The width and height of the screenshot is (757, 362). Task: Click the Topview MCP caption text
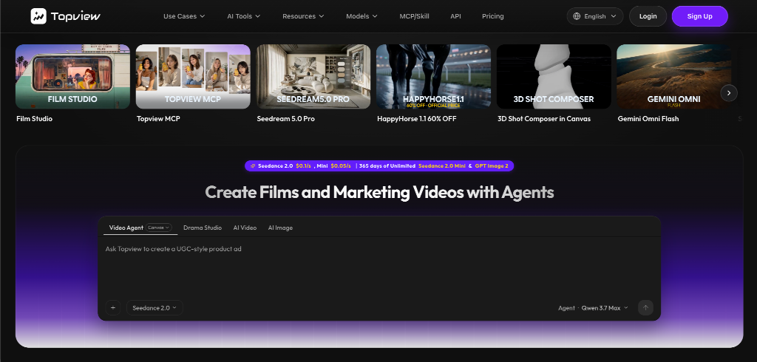(158, 119)
